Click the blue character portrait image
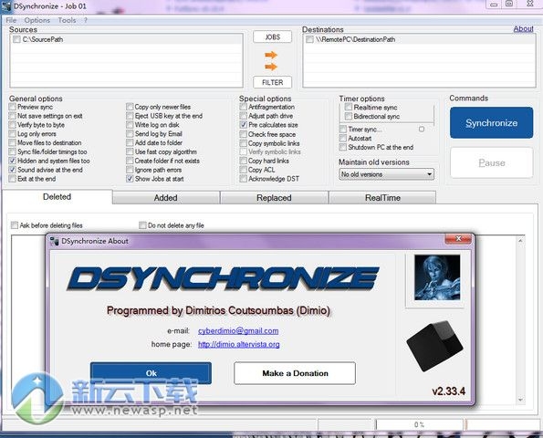Screen dimensions: 543x438 [437, 277]
